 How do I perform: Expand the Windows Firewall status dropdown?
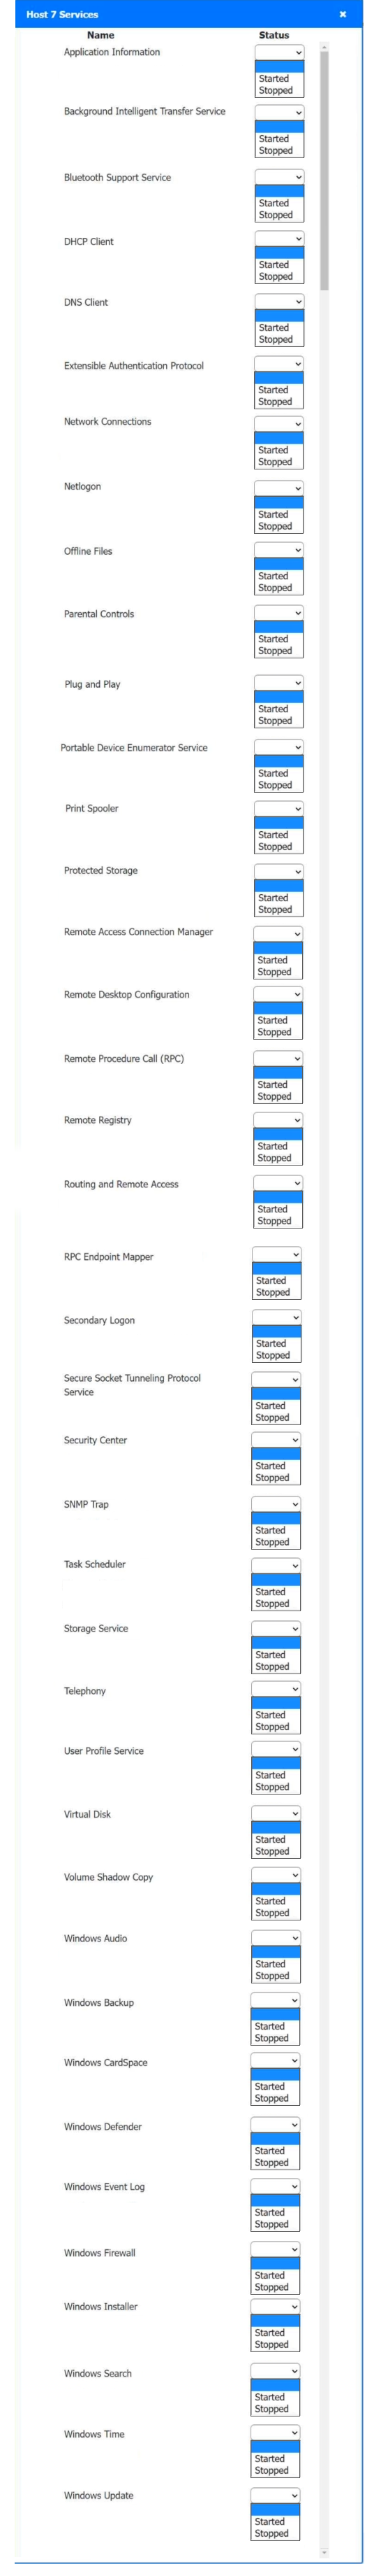(x=275, y=2249)
